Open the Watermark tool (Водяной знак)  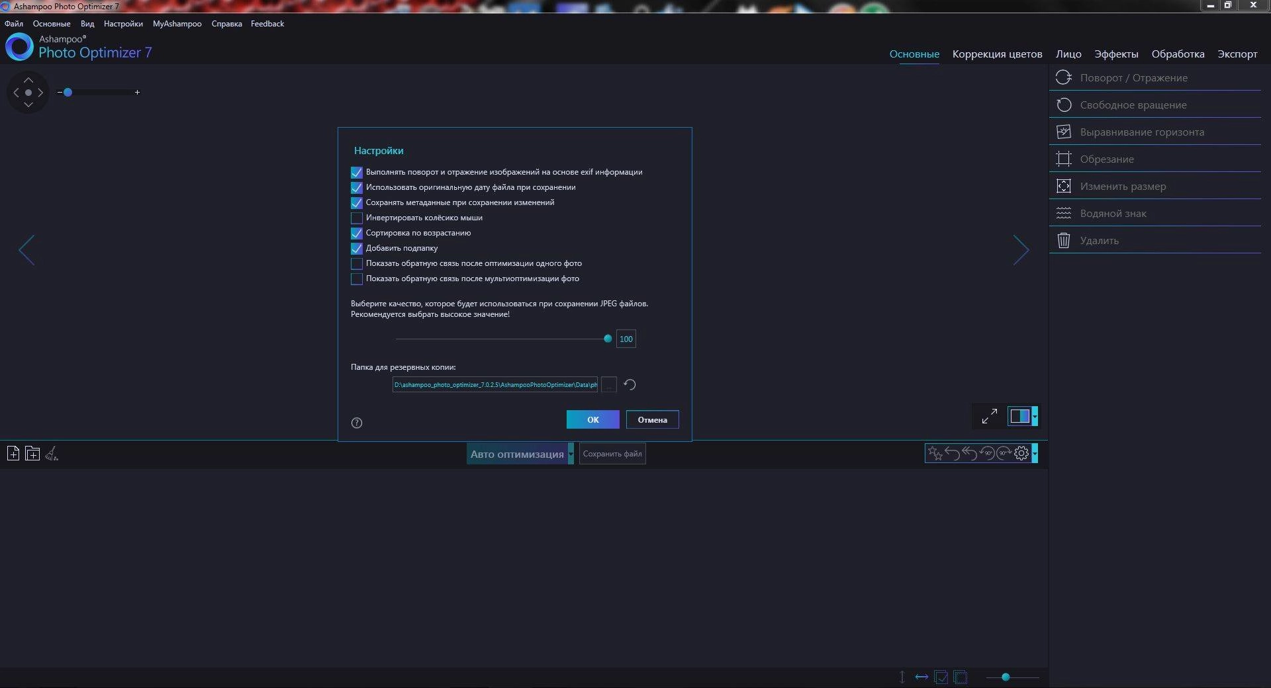(1154, 213)
